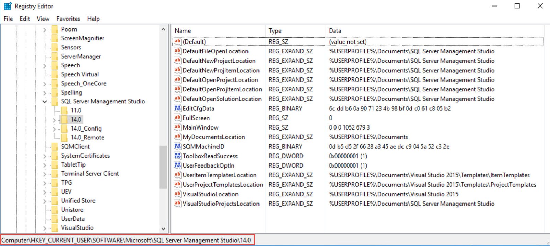
Task: Open the Favorites menu
Action: pos(68,19)
